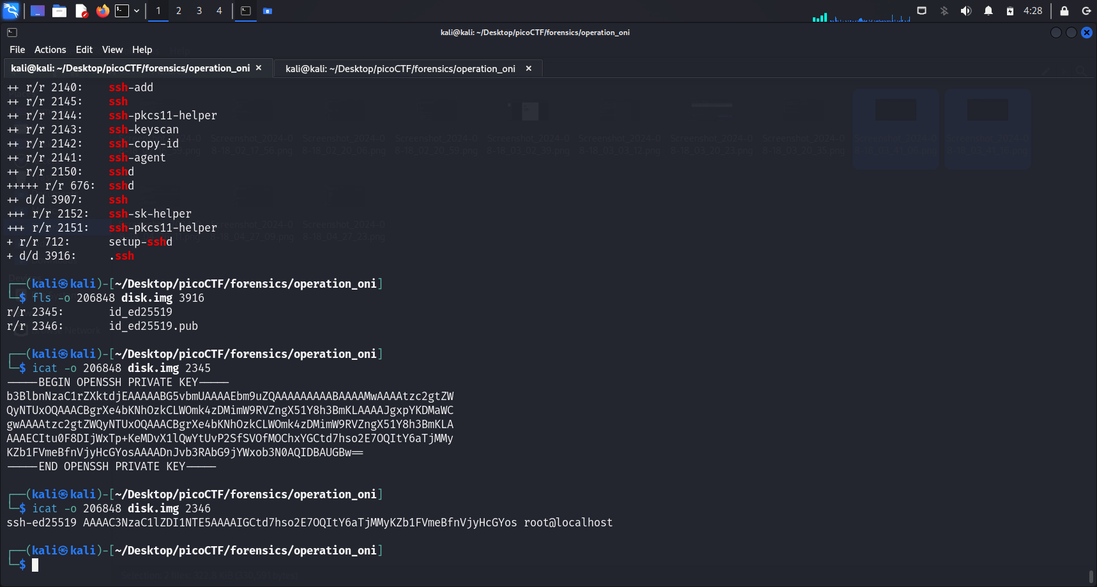This screenshot has width=1097, height=587.
Task: Click the clock showing 4:28
Action: 1033,11
